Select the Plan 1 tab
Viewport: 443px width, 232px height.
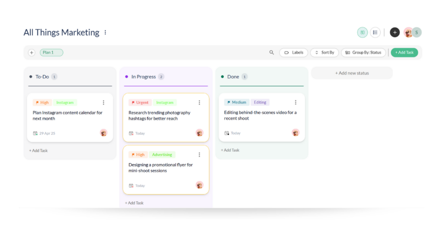tap(51, 52)
